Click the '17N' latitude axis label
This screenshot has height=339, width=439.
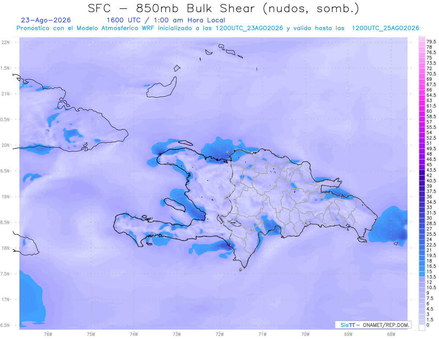tap(5, 300)
